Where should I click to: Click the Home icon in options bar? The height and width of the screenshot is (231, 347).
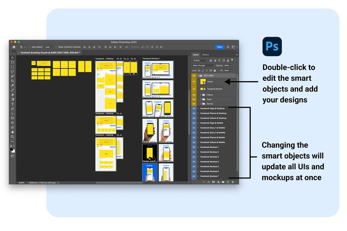[x=14, y=47]
